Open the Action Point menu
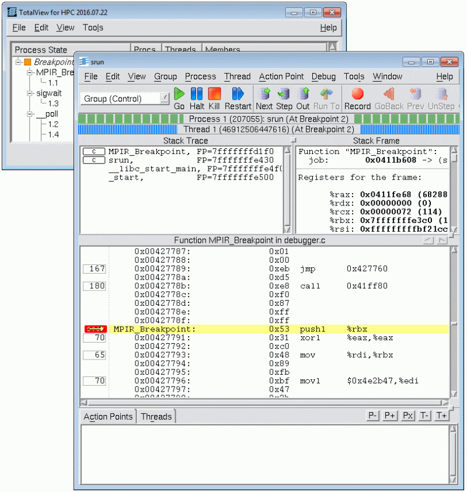The width and height of the screenshot is (467, 492). tap(281, 76)
